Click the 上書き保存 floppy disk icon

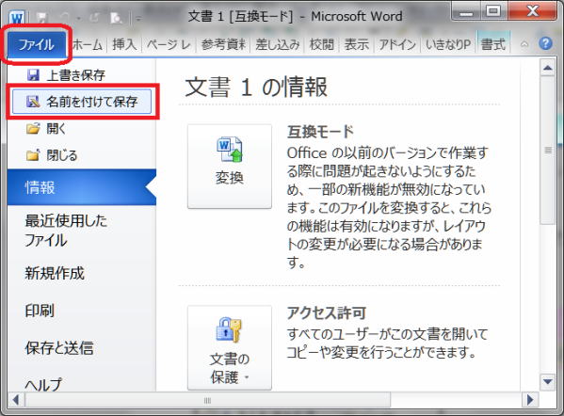click(x=33, y=74)
